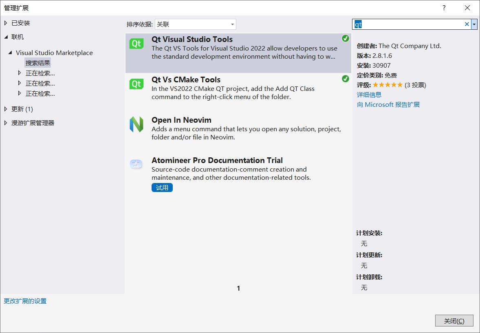480x333 pixels.
Task: Open 向 Microsoft 报告扩展 link
Action: point(388,104)
